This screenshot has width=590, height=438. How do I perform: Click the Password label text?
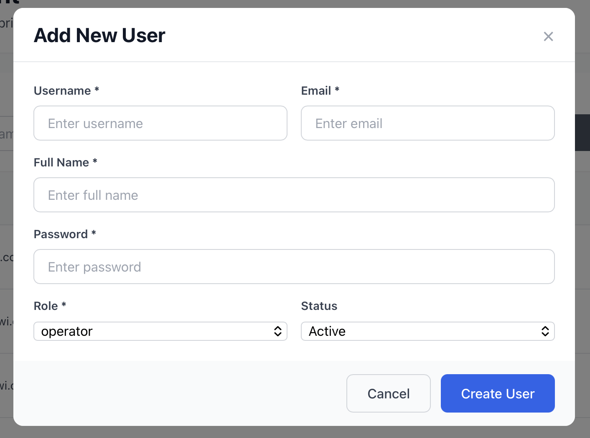tap(61, 234)
